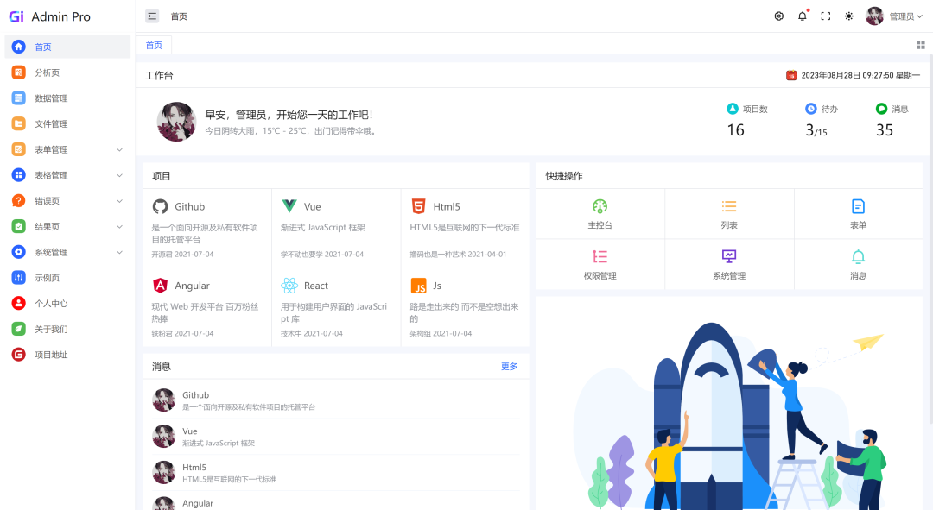The width and height of the screenshot is (933, 510).
Task: Select the 权限管理 shortcut icon
Action: [600, 257]
